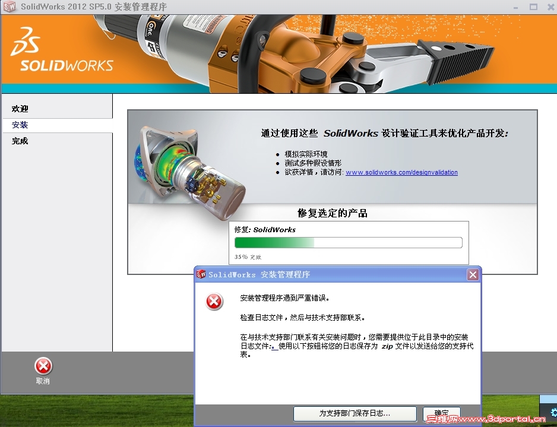Viewport: 557px width, 427px height.
Task: Click the 修复选定的产品 heading
Action: (x=333, y=213)
